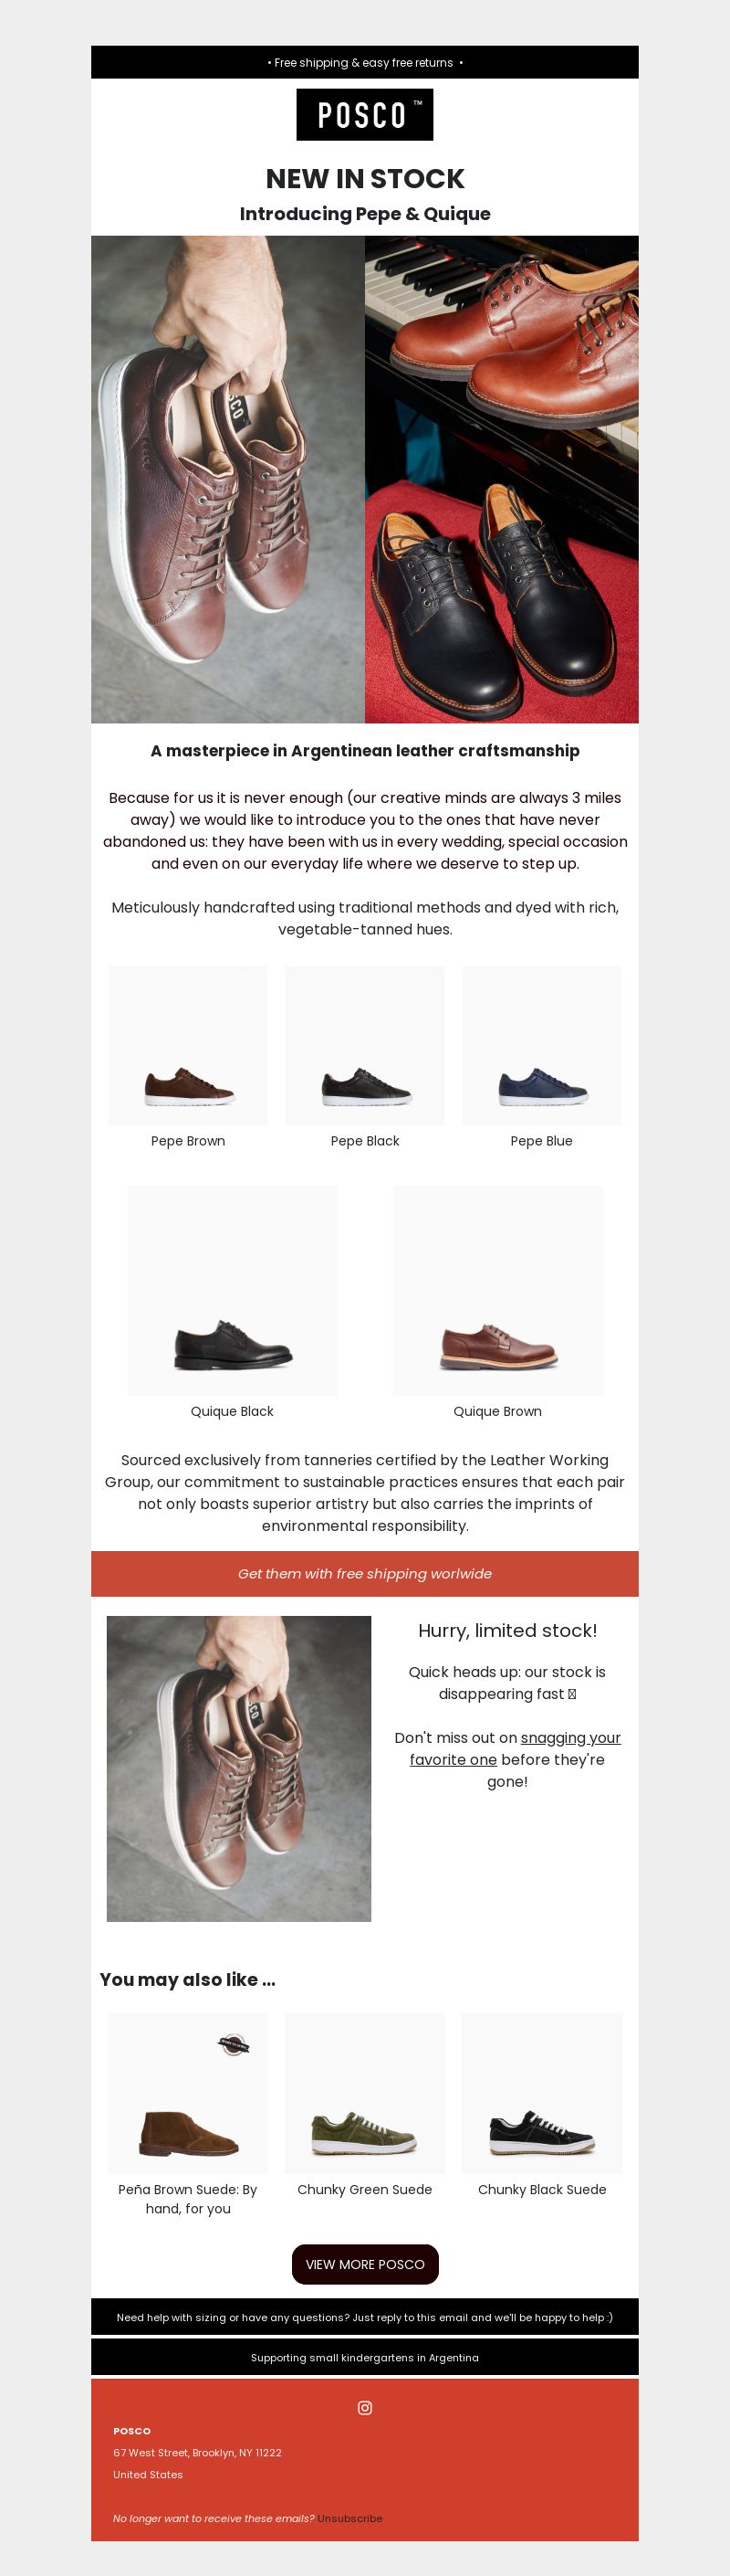Select the Quique Black product image
The height and width of the screenshot is (2576, 730).
pyautogui.click(x=233, y=1290)
